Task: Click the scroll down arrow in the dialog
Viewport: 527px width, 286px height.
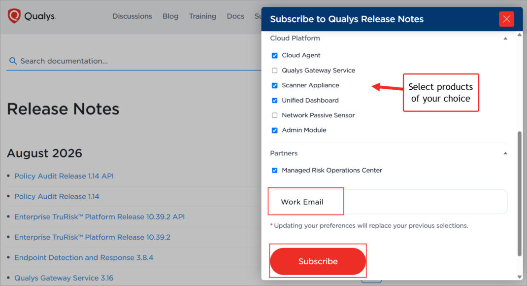Action: (520, 277)
